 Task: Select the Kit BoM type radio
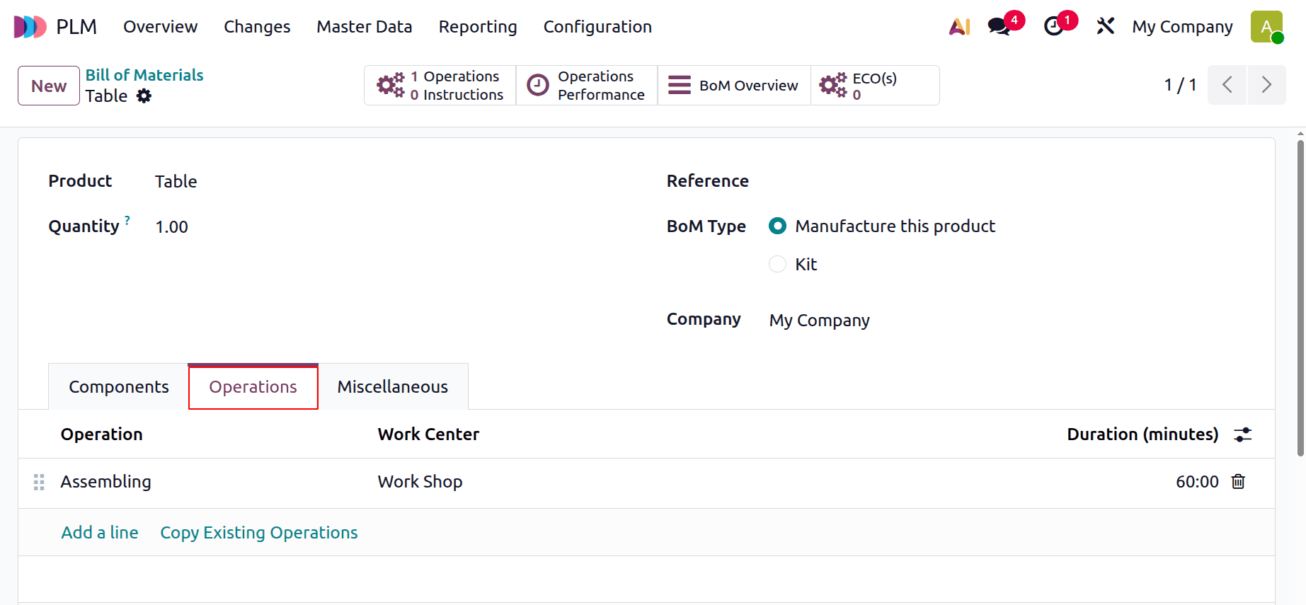(x=777, y=264)
